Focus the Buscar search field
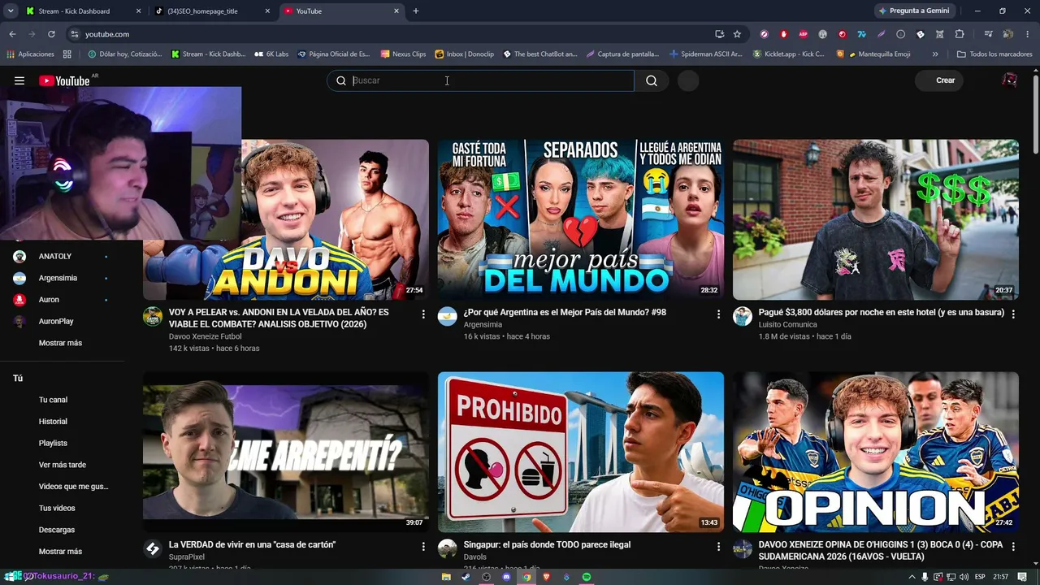 point(481,80)
